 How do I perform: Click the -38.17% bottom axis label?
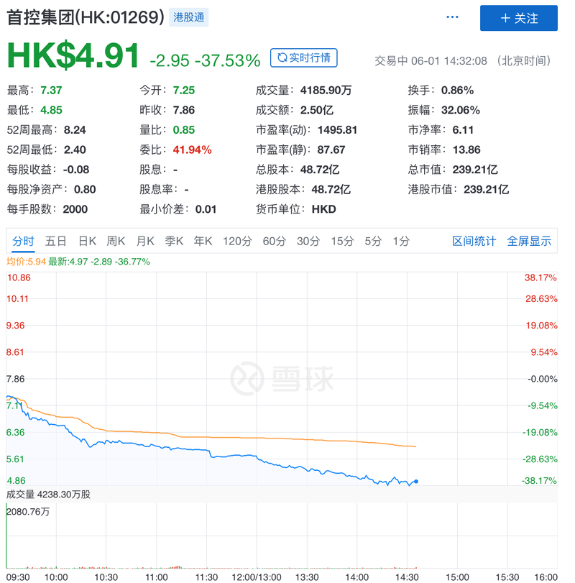pyautogui.click(x=538, y=481)
